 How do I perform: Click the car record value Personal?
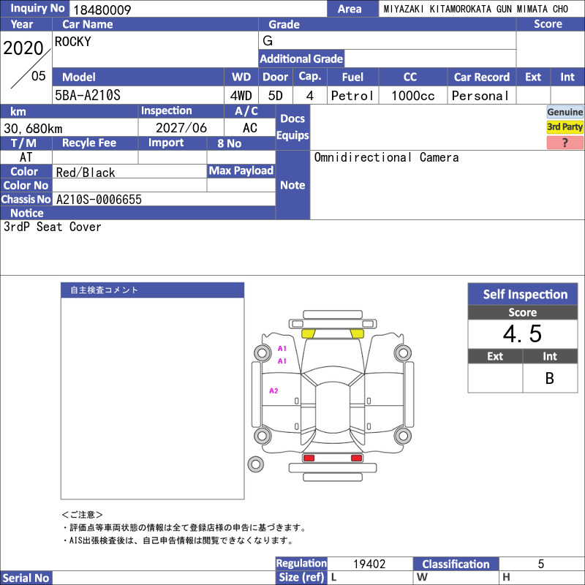click(x=480, y=96)
